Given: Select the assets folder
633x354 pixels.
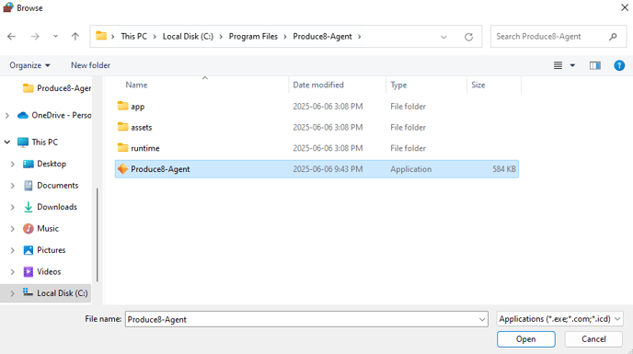Looking at the screenshot, I should tap(316, 127).
